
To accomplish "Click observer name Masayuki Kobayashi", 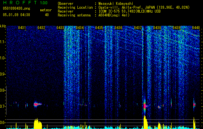I will (116, 4).
